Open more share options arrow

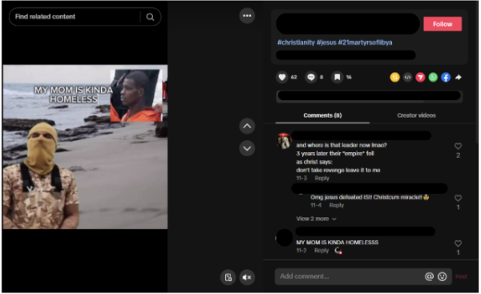459,77
